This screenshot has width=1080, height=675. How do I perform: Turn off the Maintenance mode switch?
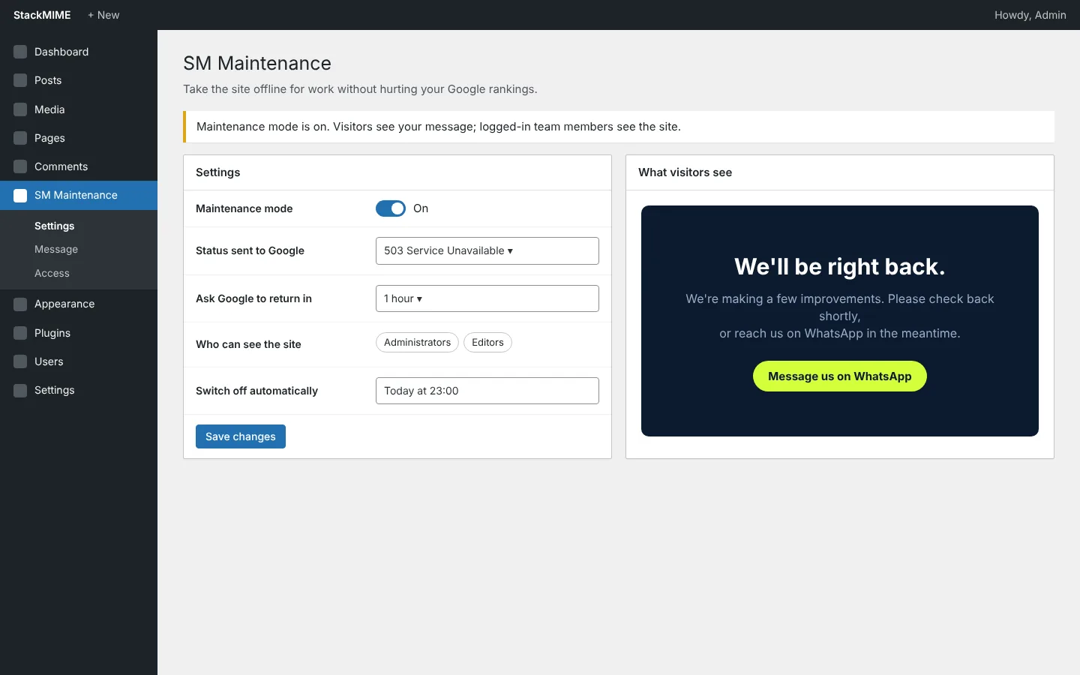(391, 208)
